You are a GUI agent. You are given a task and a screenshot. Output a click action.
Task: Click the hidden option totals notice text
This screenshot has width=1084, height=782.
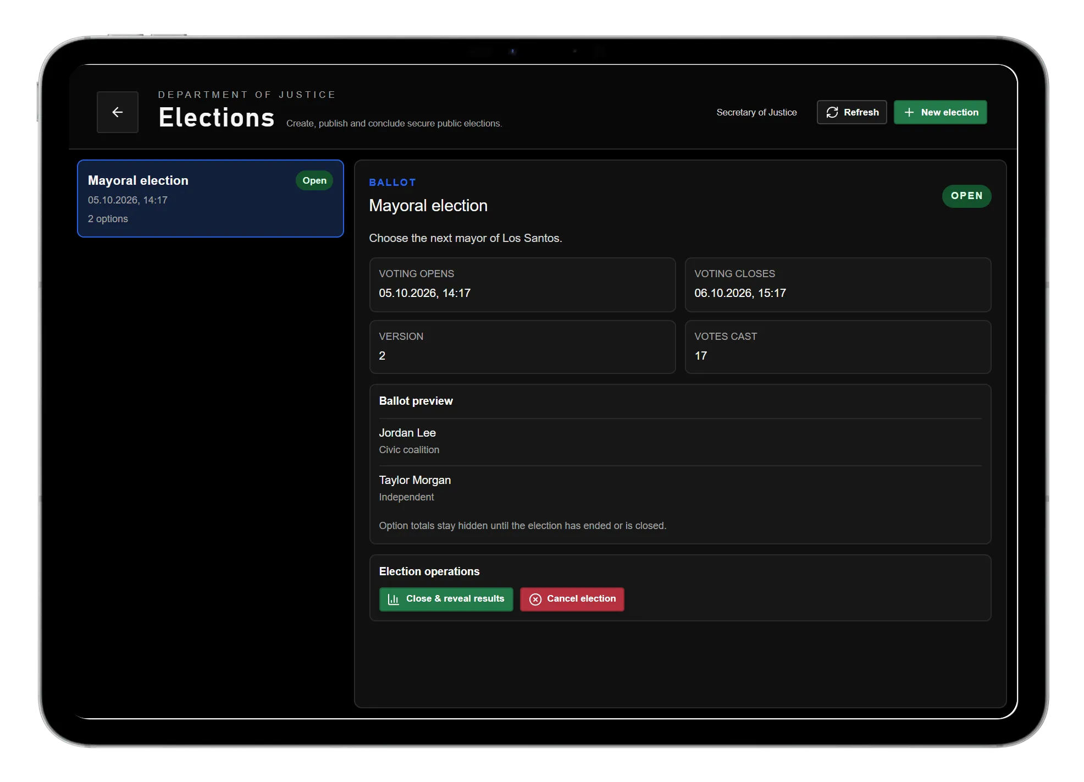point(522,526)
